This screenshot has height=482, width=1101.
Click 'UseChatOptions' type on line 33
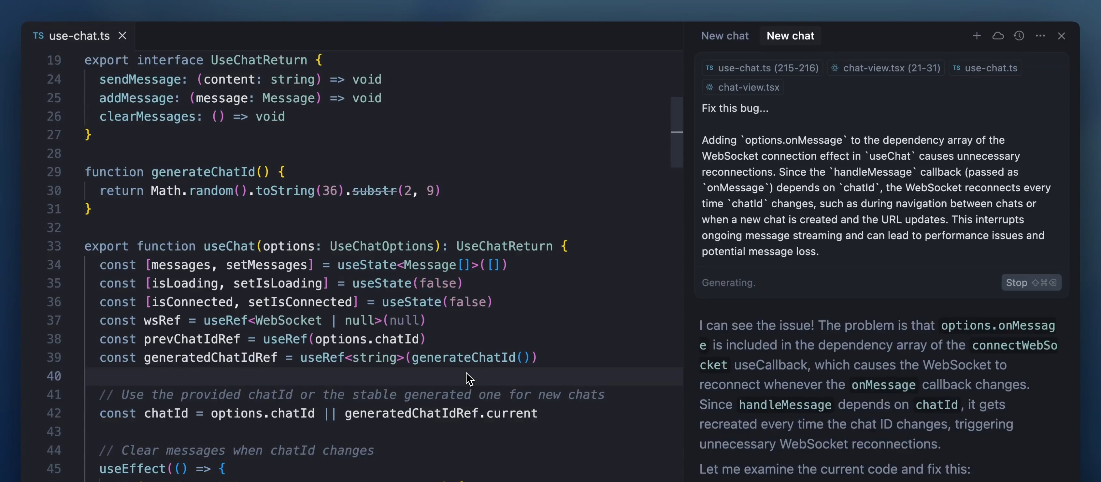coord(381,246)
